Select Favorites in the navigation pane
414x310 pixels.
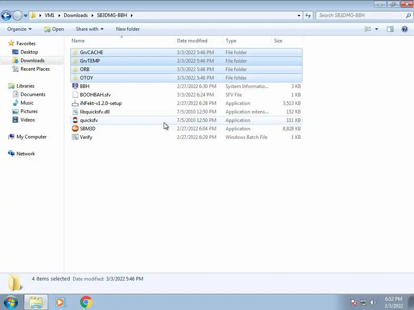click(26, 44)
